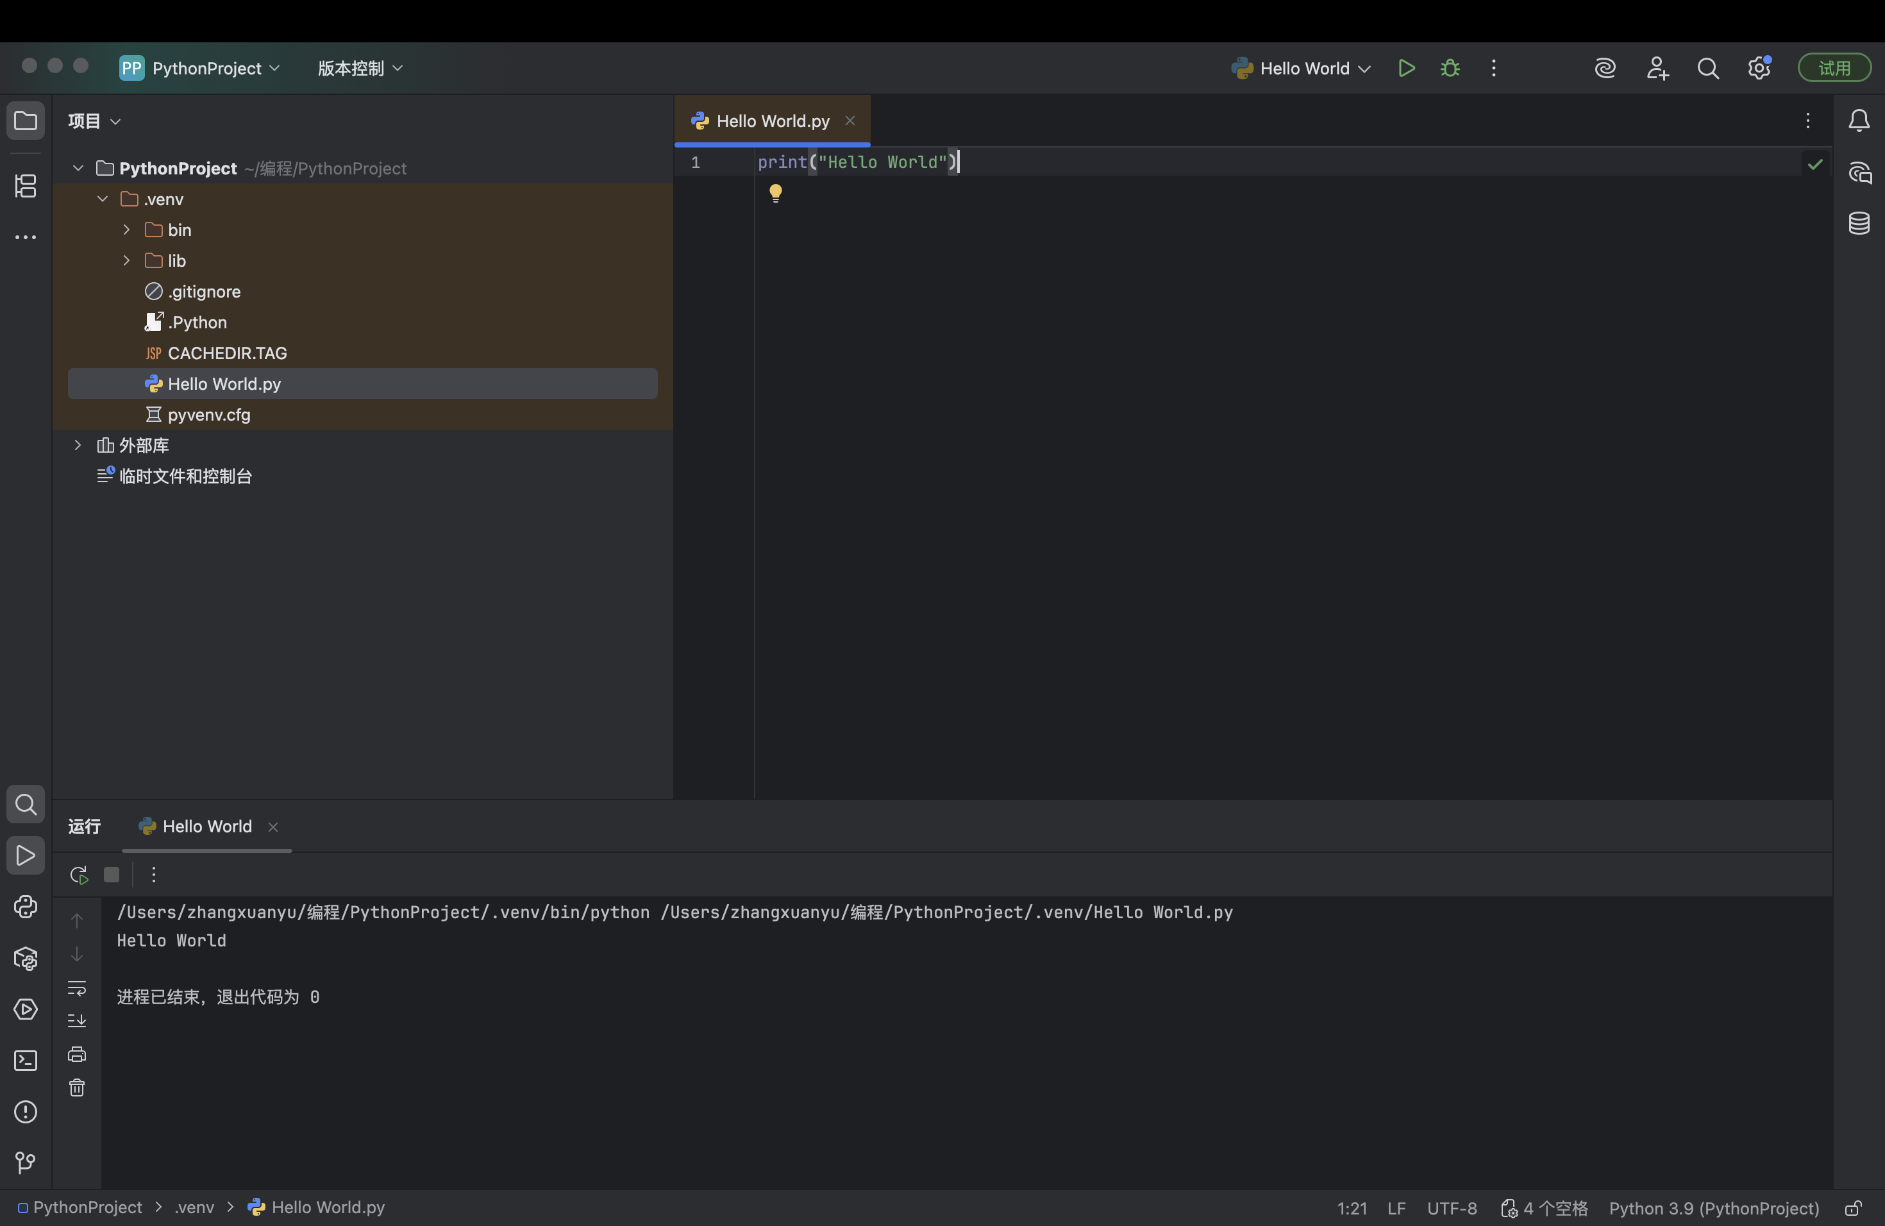Open the 版本控制 menu
Viewport: 1885px width, 1226px height.
point(358,68)
